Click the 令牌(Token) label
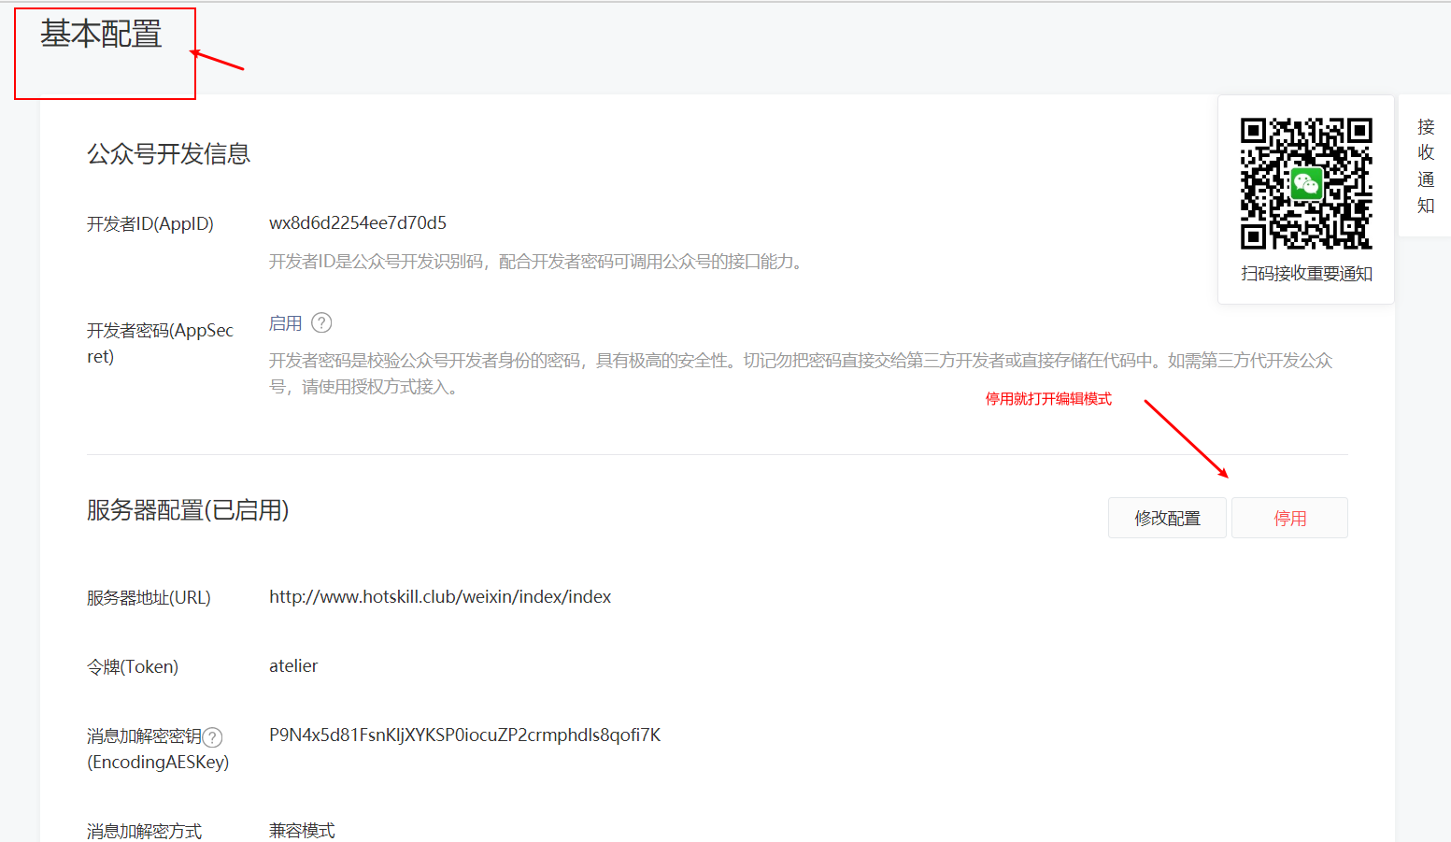 click(133, 666)
